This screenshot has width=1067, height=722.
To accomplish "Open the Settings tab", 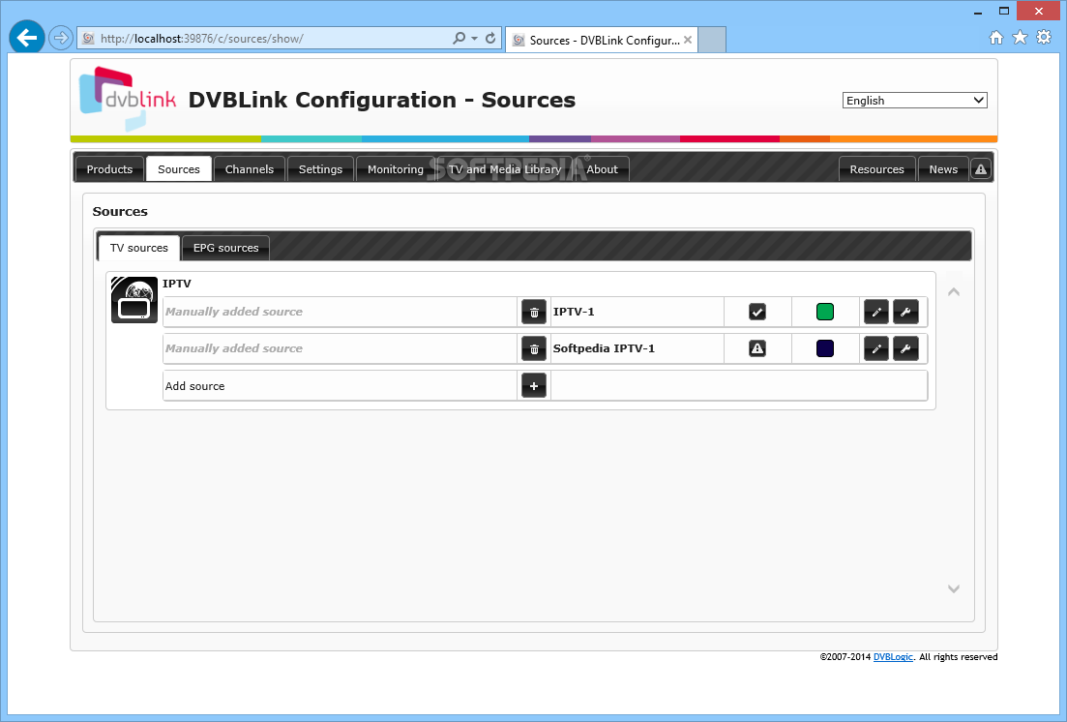I will click(320, 169).
